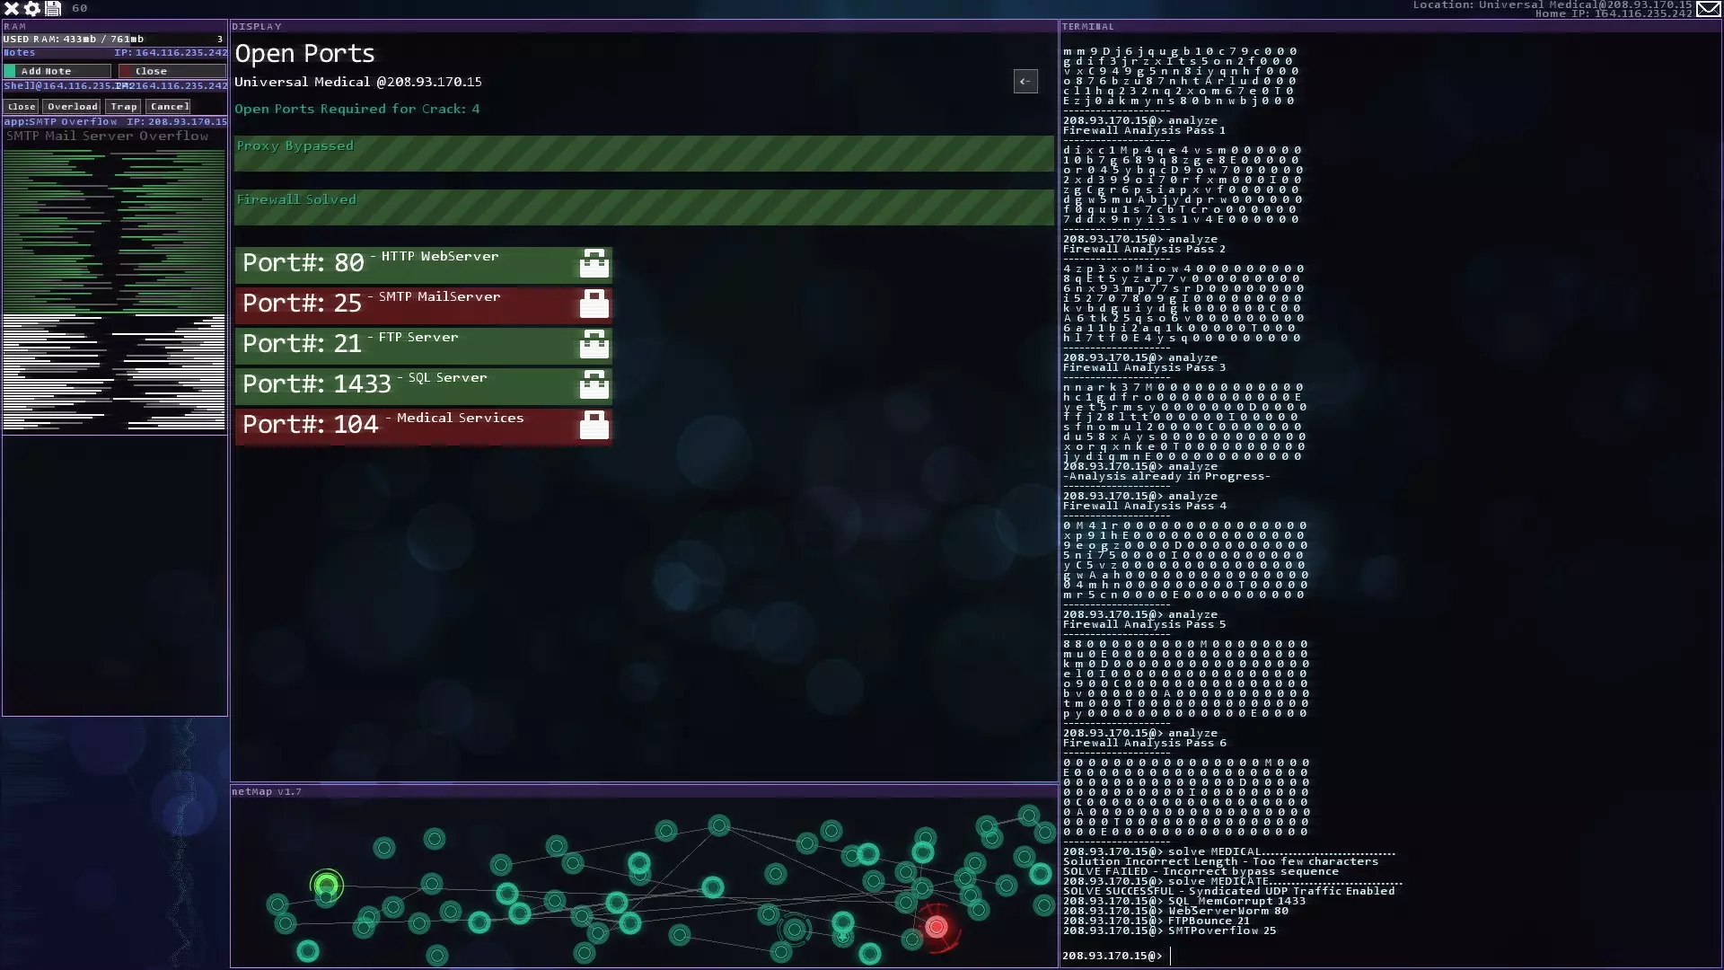Open the settings gear icon
The image size is (1724, 970).
pyautogui.click(x=32, y=8)
